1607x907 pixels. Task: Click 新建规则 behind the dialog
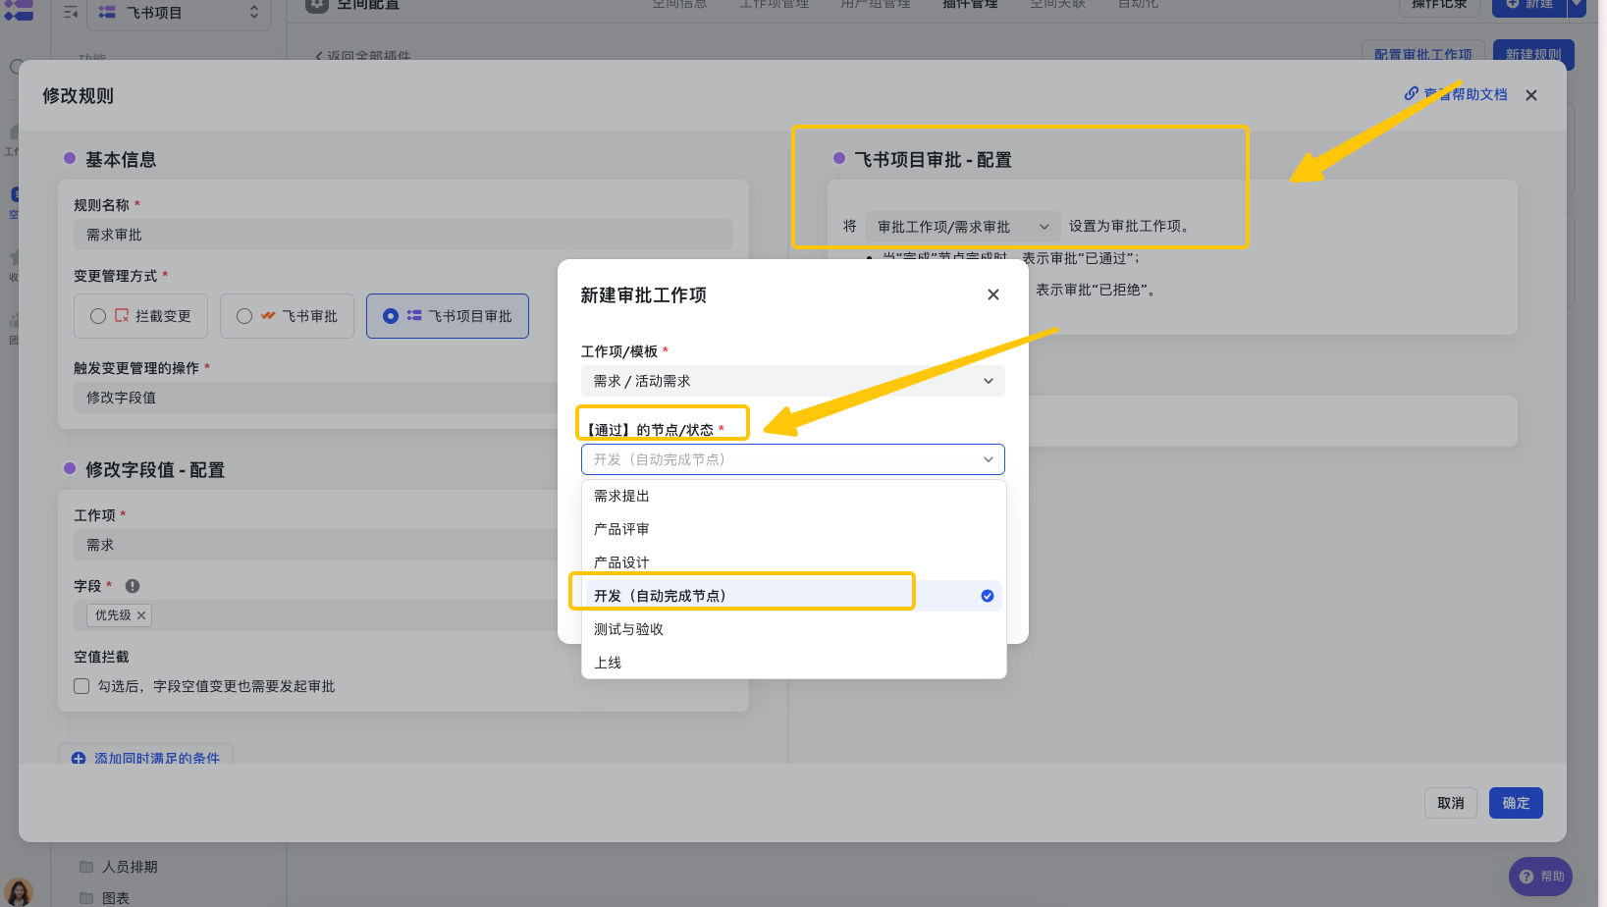(x=1533, y=54)
